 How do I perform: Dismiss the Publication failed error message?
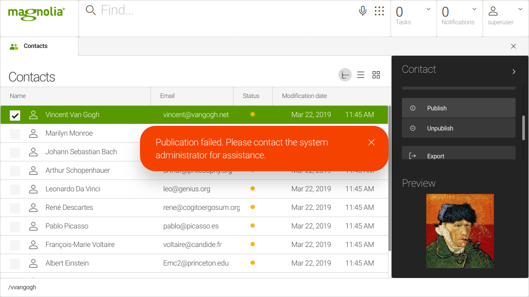pyautogui.click(x=371, y=142)
